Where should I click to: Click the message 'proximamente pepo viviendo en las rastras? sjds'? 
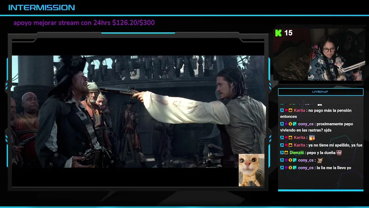click(x=317, y=127)
